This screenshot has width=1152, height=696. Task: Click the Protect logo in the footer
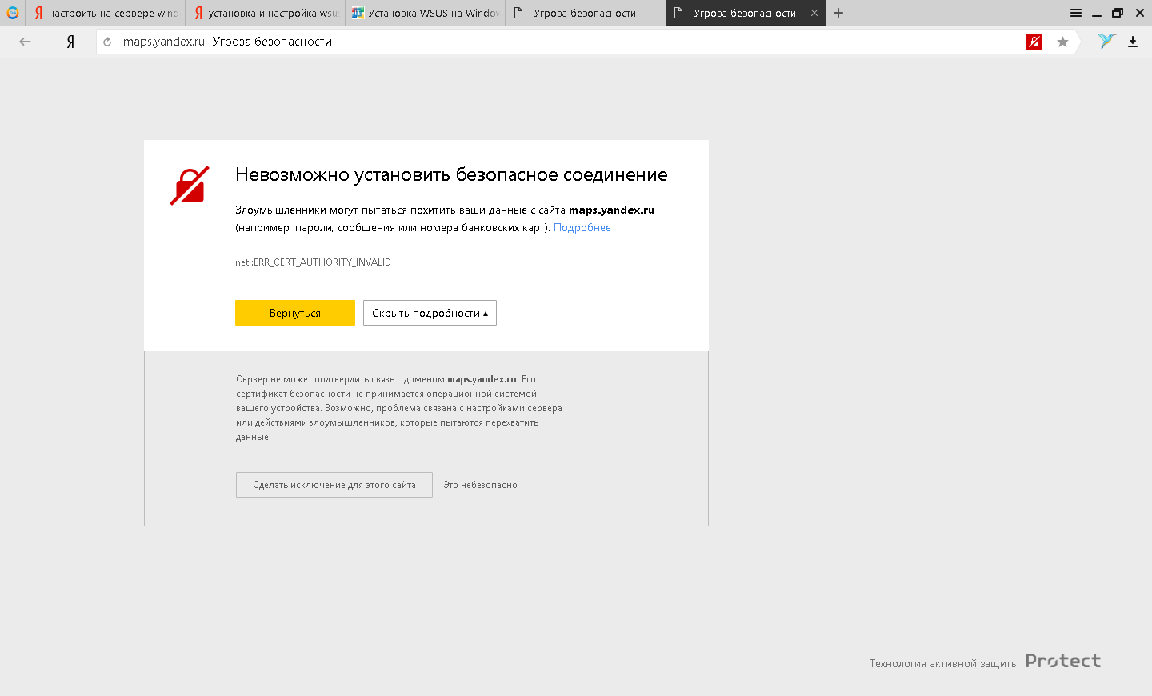click(1063, 661)
